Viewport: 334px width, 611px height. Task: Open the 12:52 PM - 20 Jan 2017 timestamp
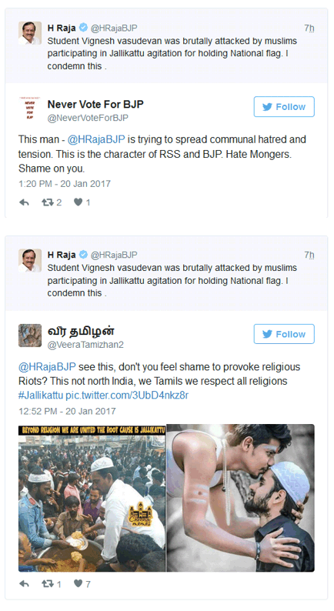(67, 411)
